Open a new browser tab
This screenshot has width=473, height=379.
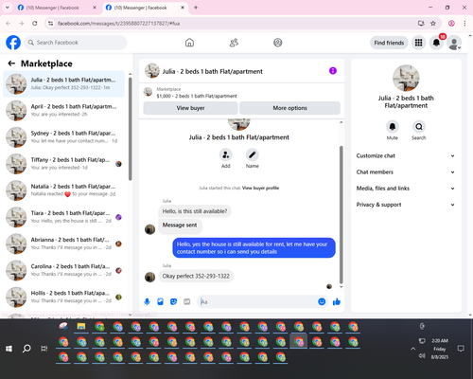point(196,8)
